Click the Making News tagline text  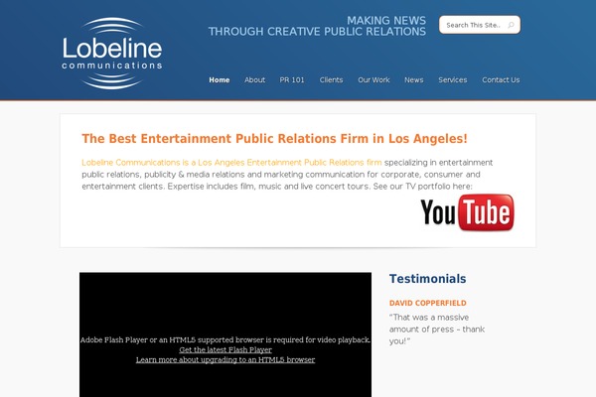(x=317, y=26)
